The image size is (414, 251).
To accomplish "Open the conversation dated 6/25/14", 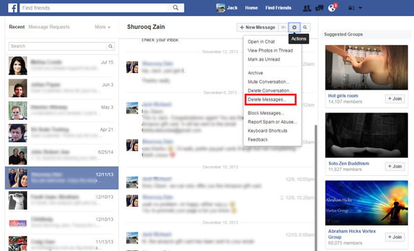I will [61, 155].
